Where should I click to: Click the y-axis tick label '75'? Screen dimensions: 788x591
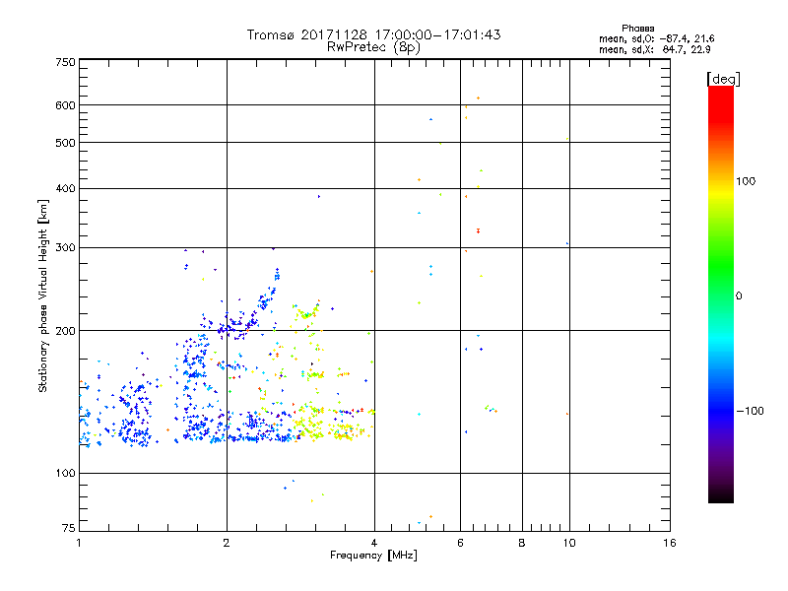(69, 528)
